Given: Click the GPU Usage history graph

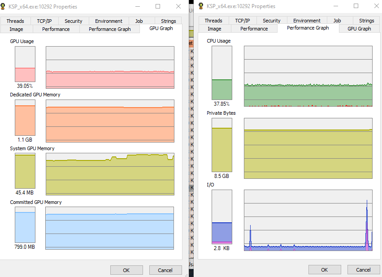Looking at the screenshot, I should [x=109, y=67].
